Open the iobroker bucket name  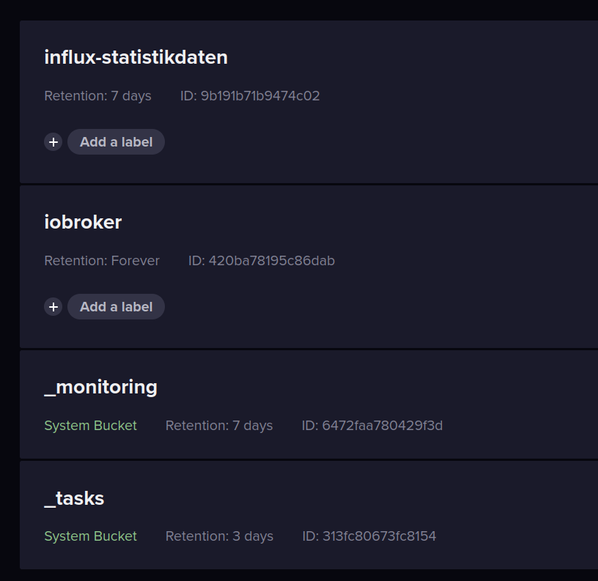tap(83, 222)
